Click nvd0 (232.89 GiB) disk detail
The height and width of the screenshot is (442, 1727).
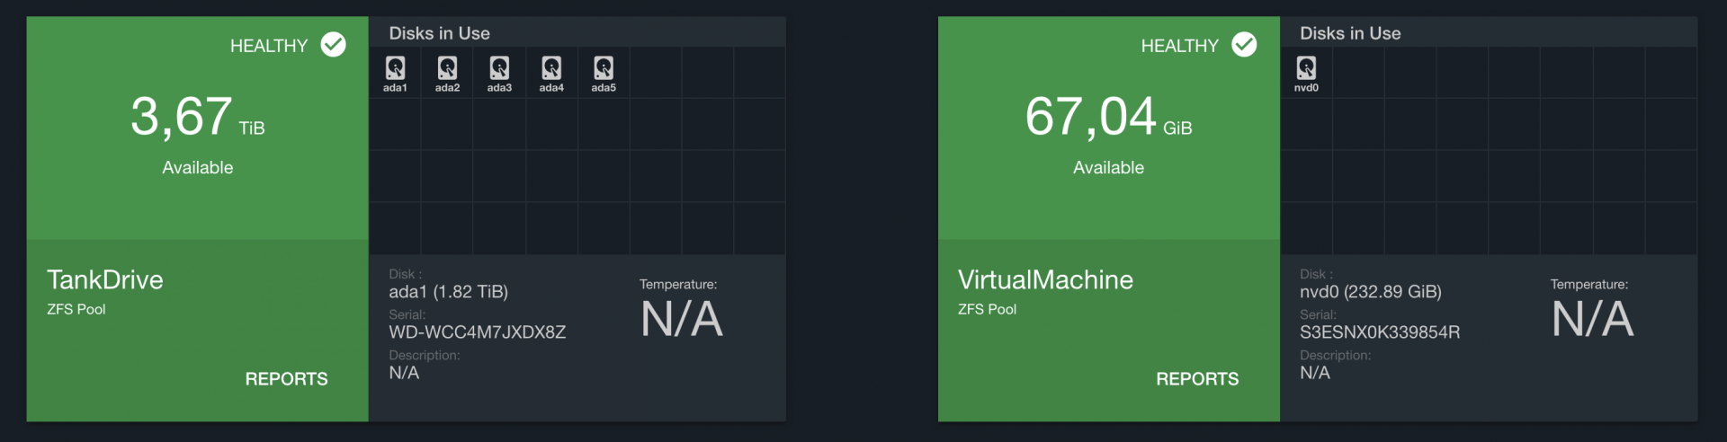point(1371,292)
